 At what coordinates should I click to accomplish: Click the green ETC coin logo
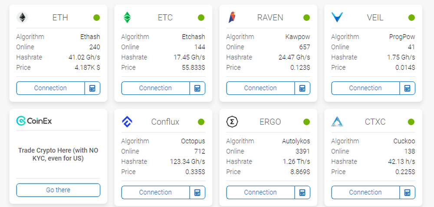(127, 18)
